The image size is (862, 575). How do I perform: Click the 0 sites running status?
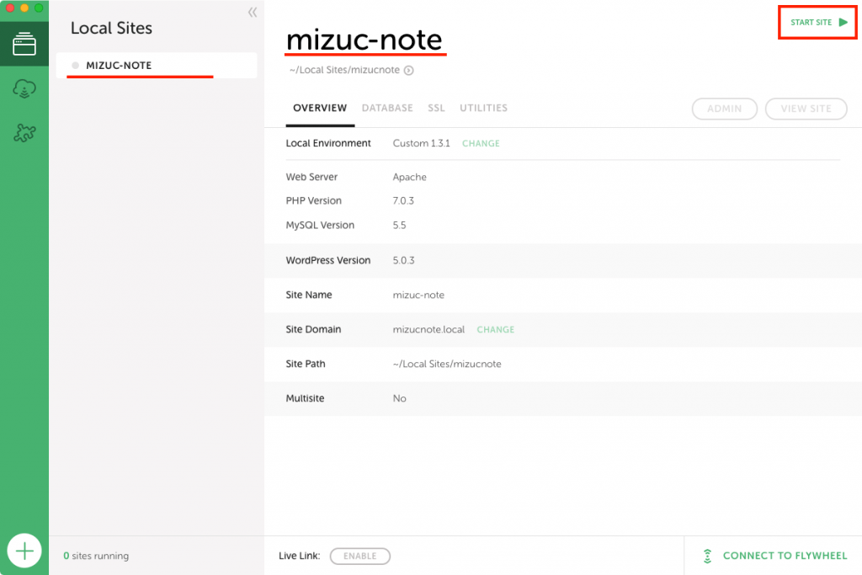click(96, 556)
